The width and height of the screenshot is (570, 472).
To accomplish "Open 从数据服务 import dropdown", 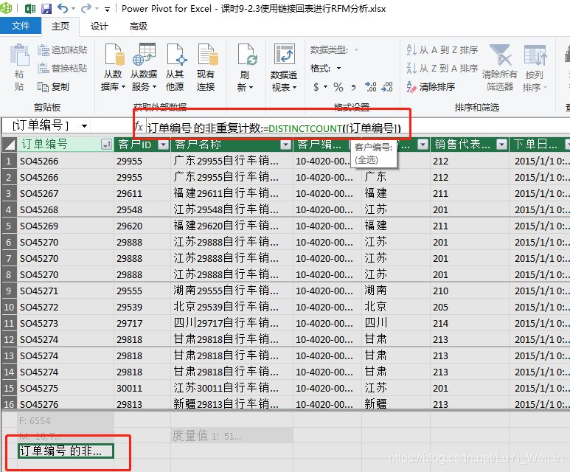I will point(144,67).
